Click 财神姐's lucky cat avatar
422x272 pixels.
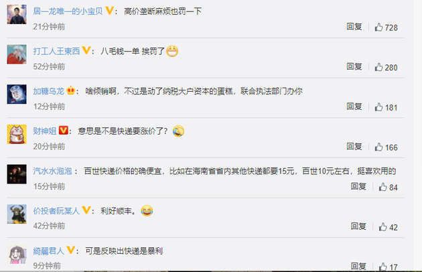click(x=17, y=134)
